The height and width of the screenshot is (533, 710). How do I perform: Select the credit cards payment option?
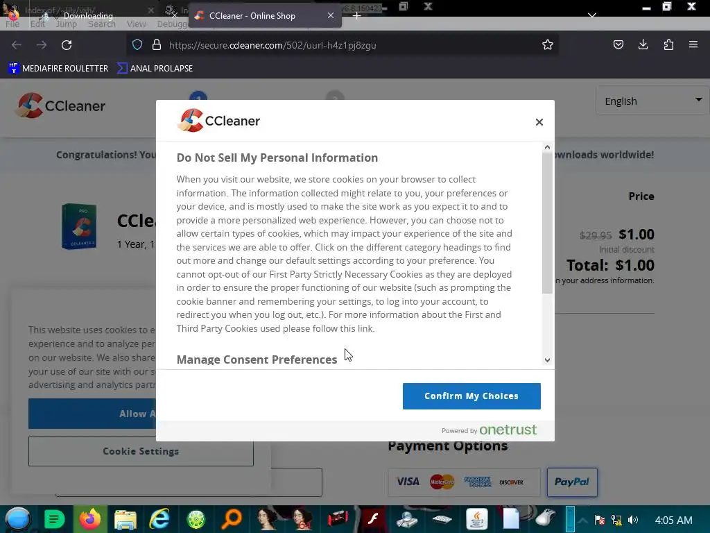click(x=464, y=482)
